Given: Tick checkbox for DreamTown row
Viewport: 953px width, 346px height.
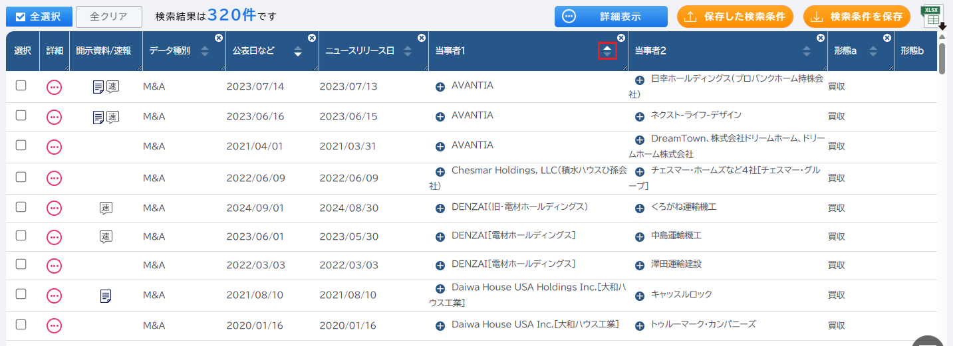Looking at the screenshot, I should click(x=21, y=145).
